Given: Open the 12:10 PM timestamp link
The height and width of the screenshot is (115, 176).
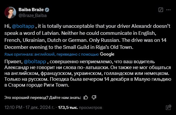Looking at the screenshot, I should pyautogui.click(x=13, y=107).
